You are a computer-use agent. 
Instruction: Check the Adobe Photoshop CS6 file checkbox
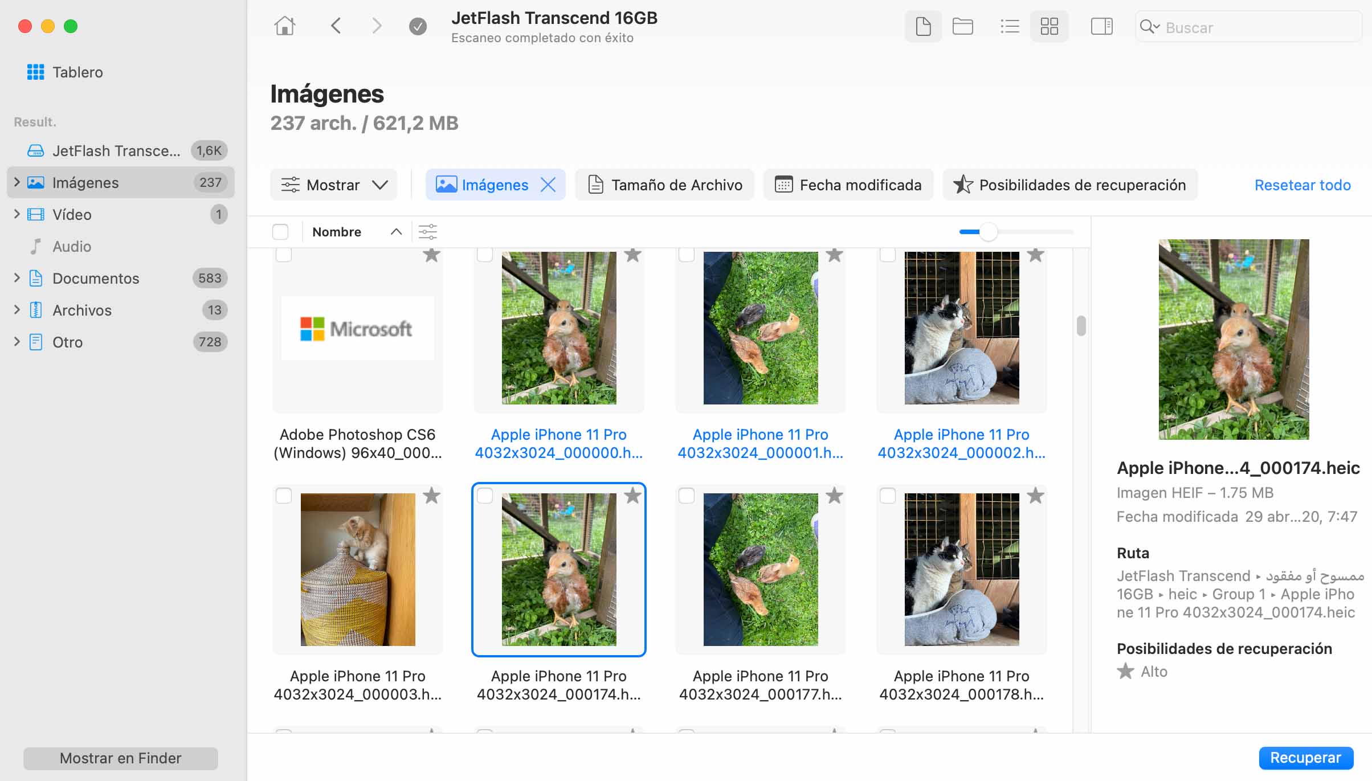coord(284,255)
